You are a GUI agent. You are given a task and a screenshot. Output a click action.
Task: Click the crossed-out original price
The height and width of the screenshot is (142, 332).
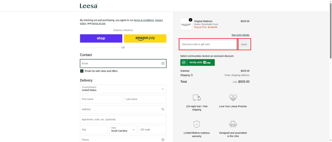[212, 27]
